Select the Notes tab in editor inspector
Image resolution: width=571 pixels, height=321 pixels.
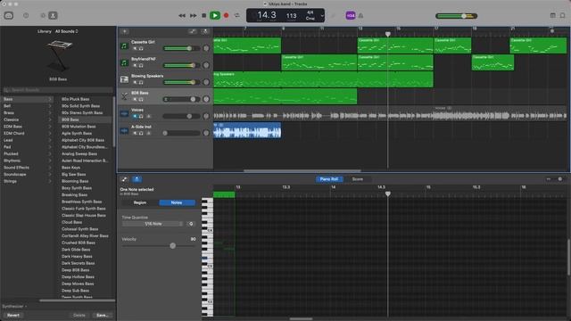click(x=177, y=202)
